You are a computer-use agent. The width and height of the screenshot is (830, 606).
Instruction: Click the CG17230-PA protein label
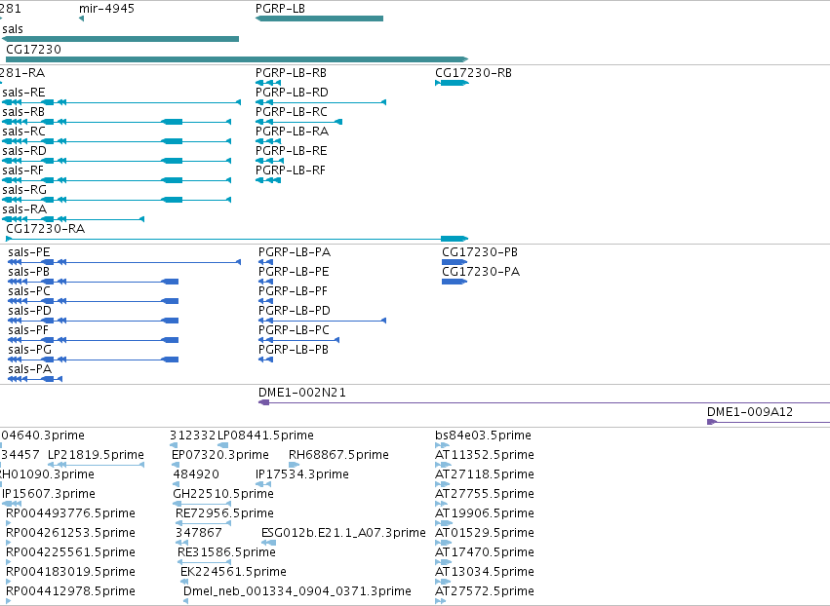pyautogui.click(x=481, y=272)
